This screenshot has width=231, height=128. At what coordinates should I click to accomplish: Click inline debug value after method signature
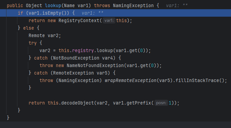pos(177,5)
